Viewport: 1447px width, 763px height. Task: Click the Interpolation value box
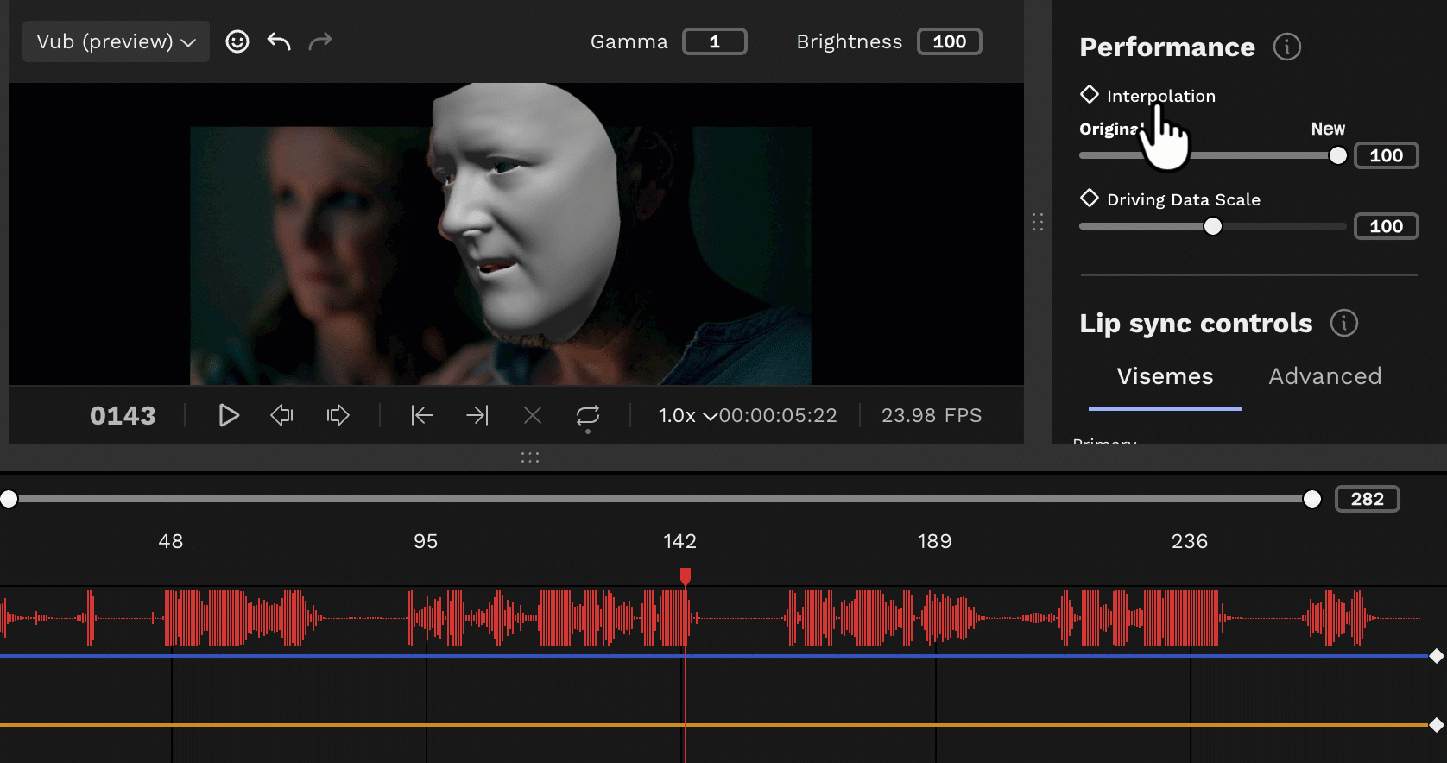1387,155
